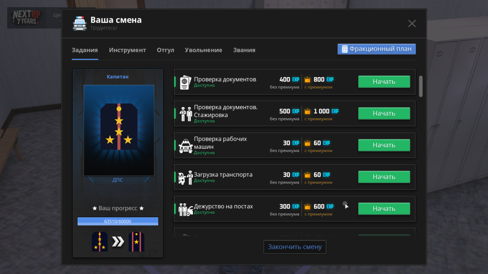Click the Загрузка транспорта task icon
The width and height of the screenshot is (488, 274).
[185, 178]
